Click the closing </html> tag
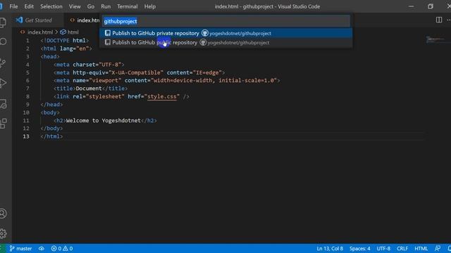The height and width of the screenshot is (253, 451). pos(51,136)
